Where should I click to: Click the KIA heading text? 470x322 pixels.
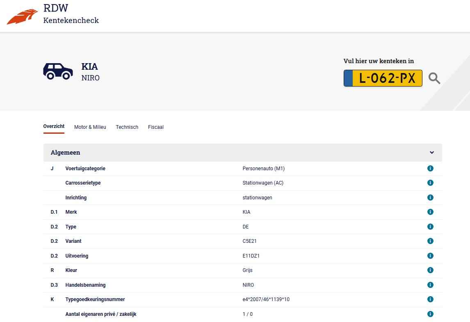pos(89,66)
